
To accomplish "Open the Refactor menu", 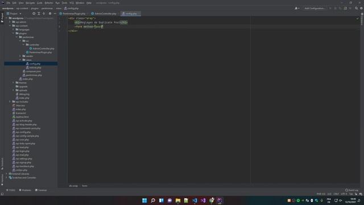I will click(49, 3).
